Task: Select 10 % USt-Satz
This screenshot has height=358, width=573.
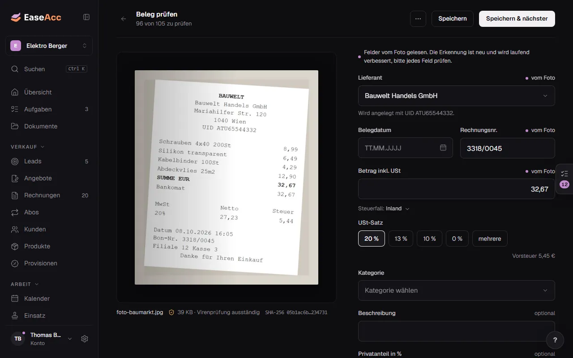Action: (x=430, y=239)
